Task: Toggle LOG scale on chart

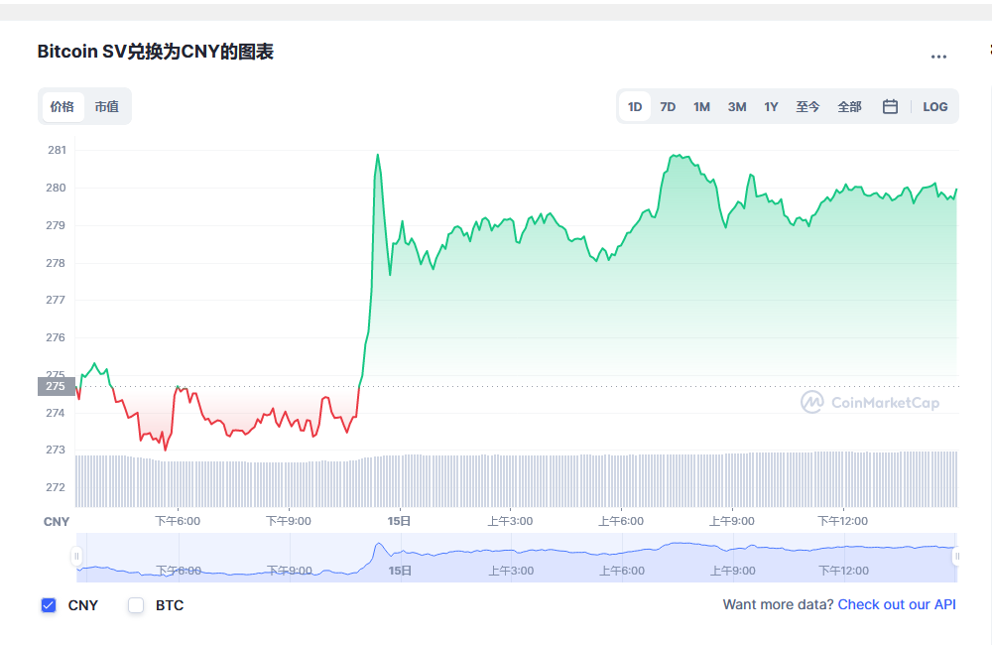Action: [x=934, y=107]
